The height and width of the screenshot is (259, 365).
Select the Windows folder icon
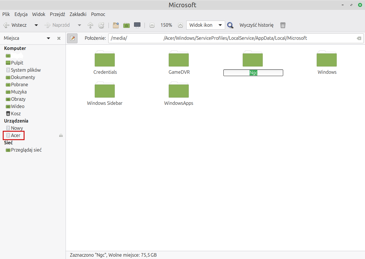click(x=327, y=59)
